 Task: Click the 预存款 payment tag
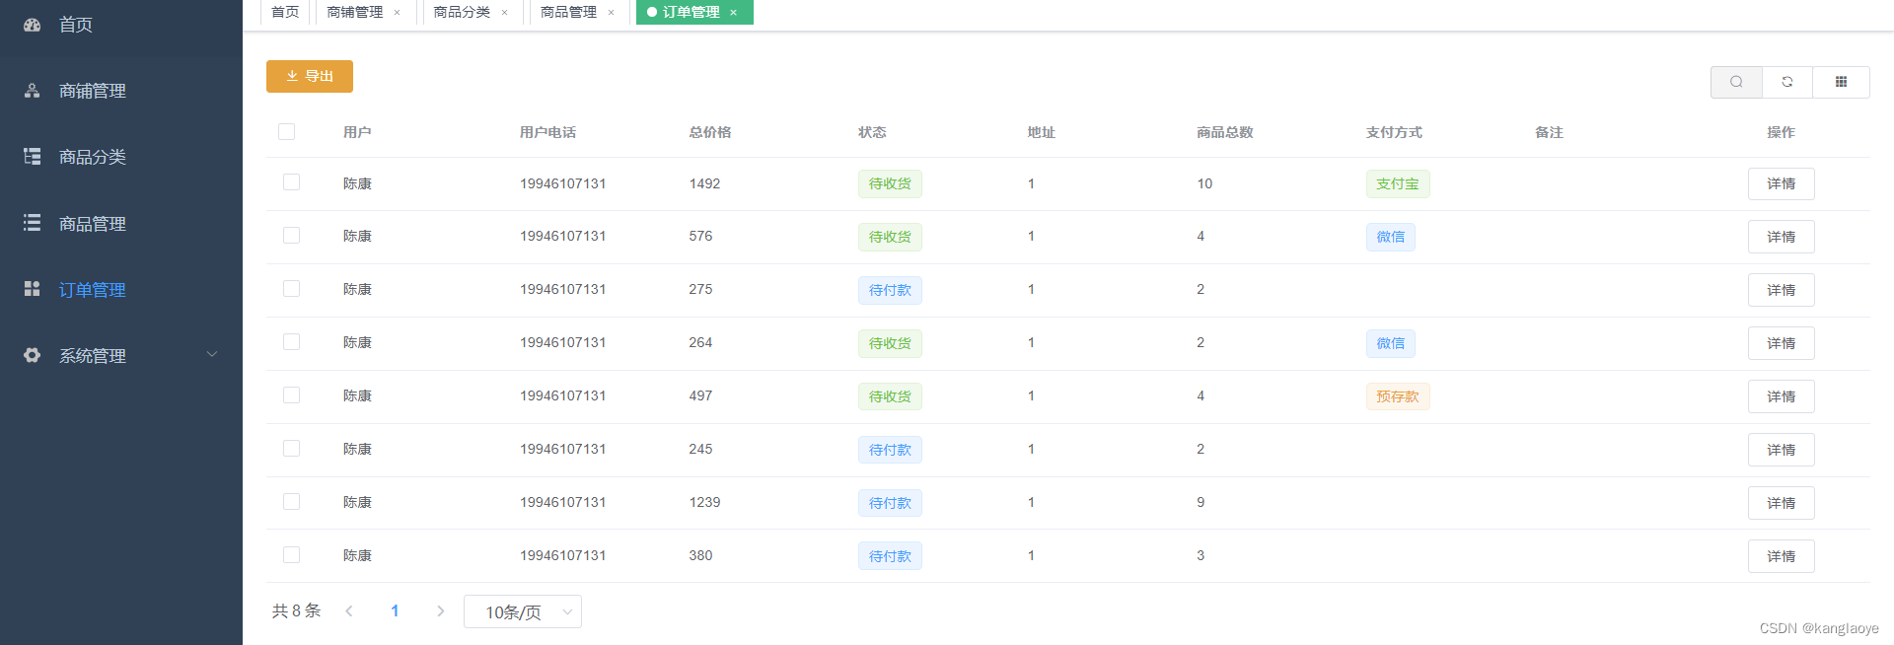(x=1398, y=396)
